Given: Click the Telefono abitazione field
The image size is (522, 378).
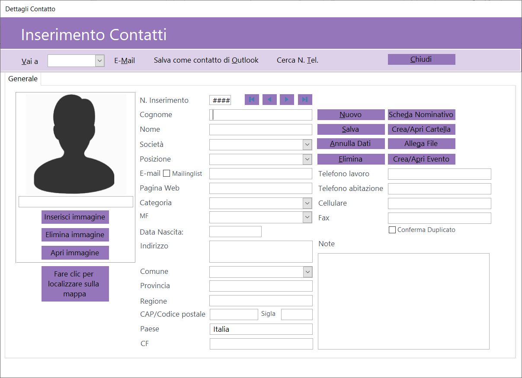Looking at the screenshot, I should click(x=439, y=189).
